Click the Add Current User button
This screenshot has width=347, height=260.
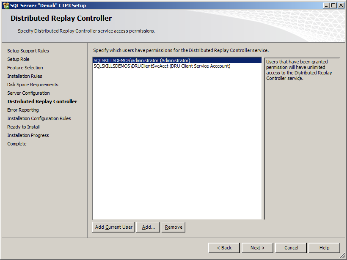pyautogui.click(x=113, y=227)
